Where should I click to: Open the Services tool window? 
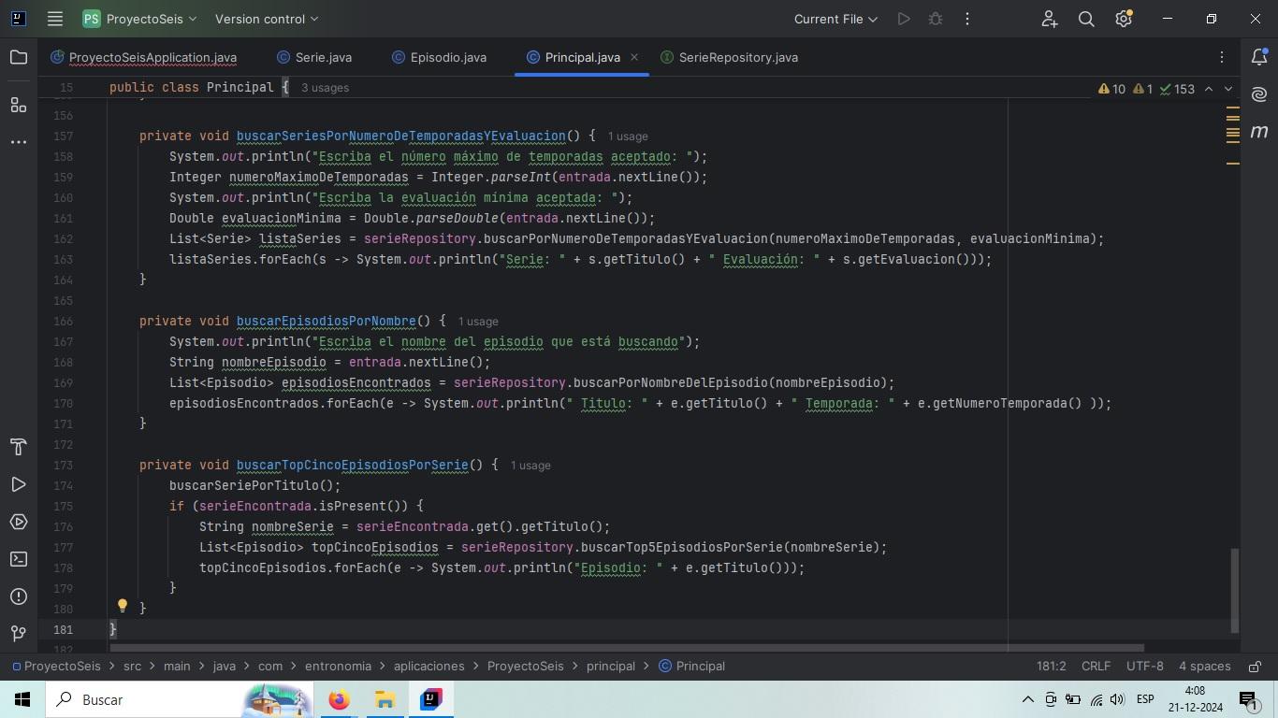point(19,522)
